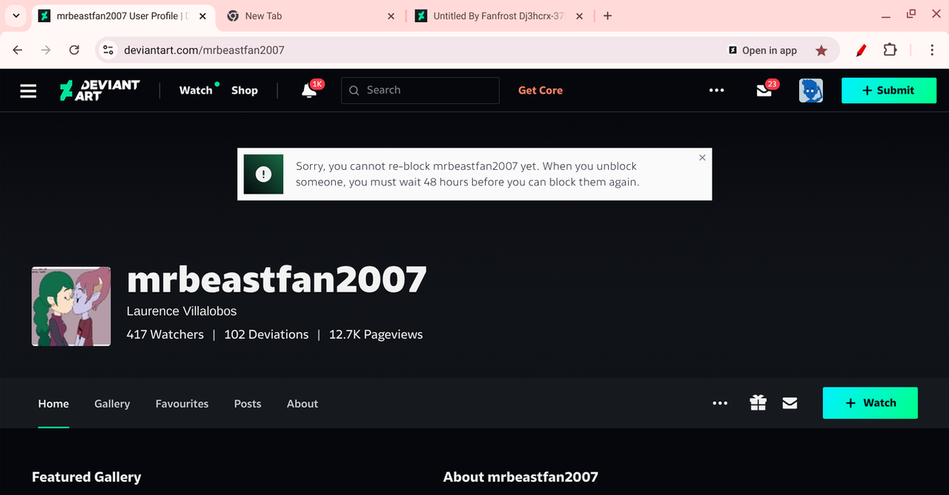Open the Chrome three-dot menu
949x495 pixels.
point(932,50)
